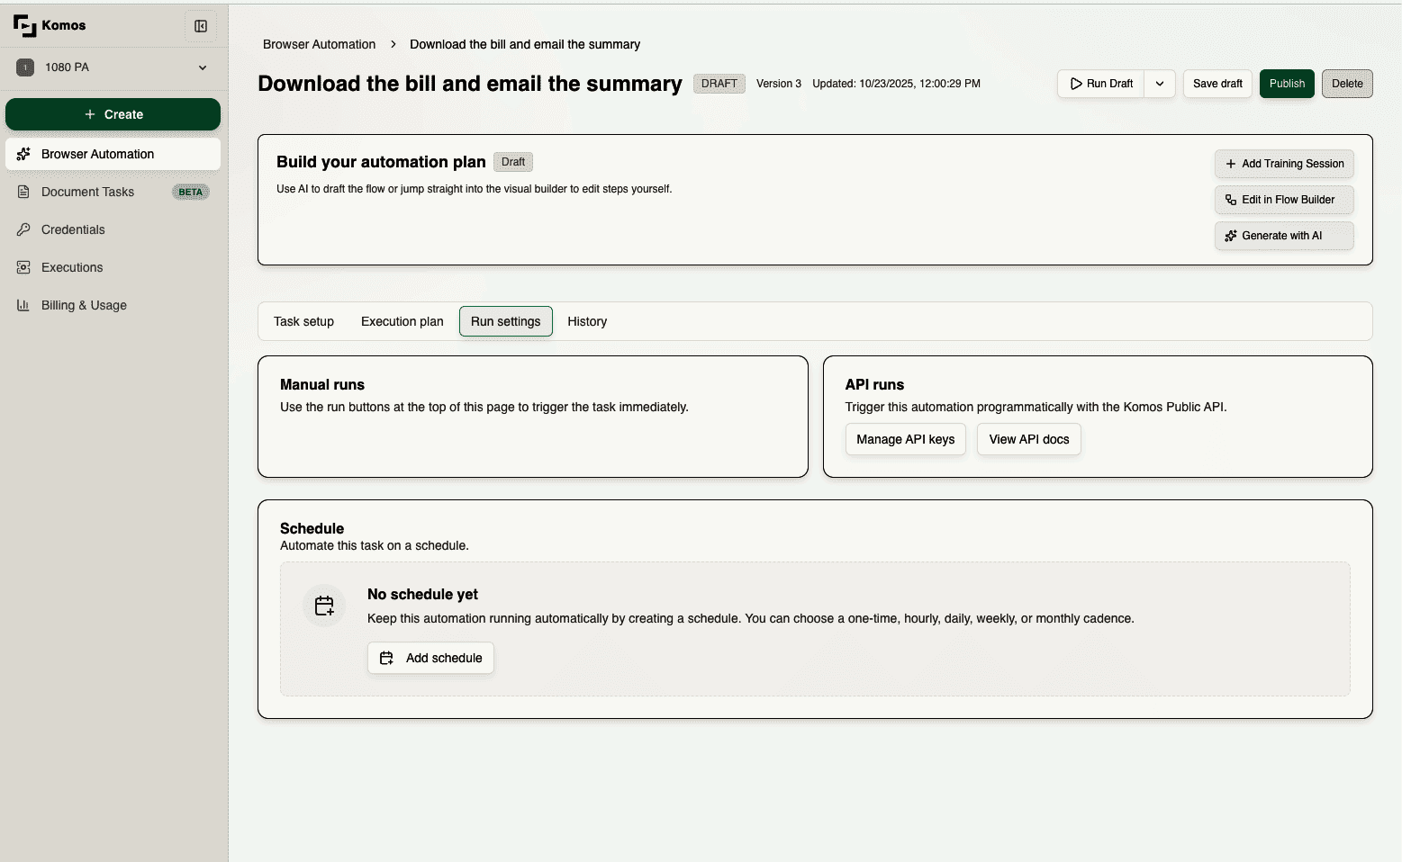The height and width of the screenshot is (862, 1402).
Task: Collapse the sidebar with the panel icon
Action: (x=201, y=26)
